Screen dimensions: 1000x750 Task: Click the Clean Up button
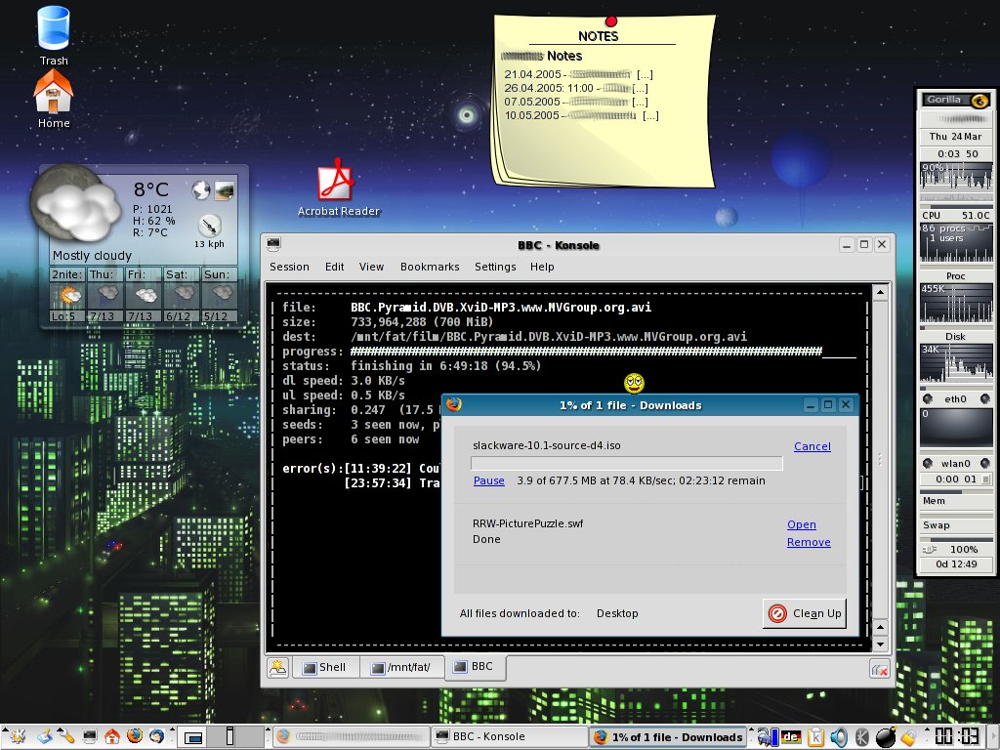[805, 613]
